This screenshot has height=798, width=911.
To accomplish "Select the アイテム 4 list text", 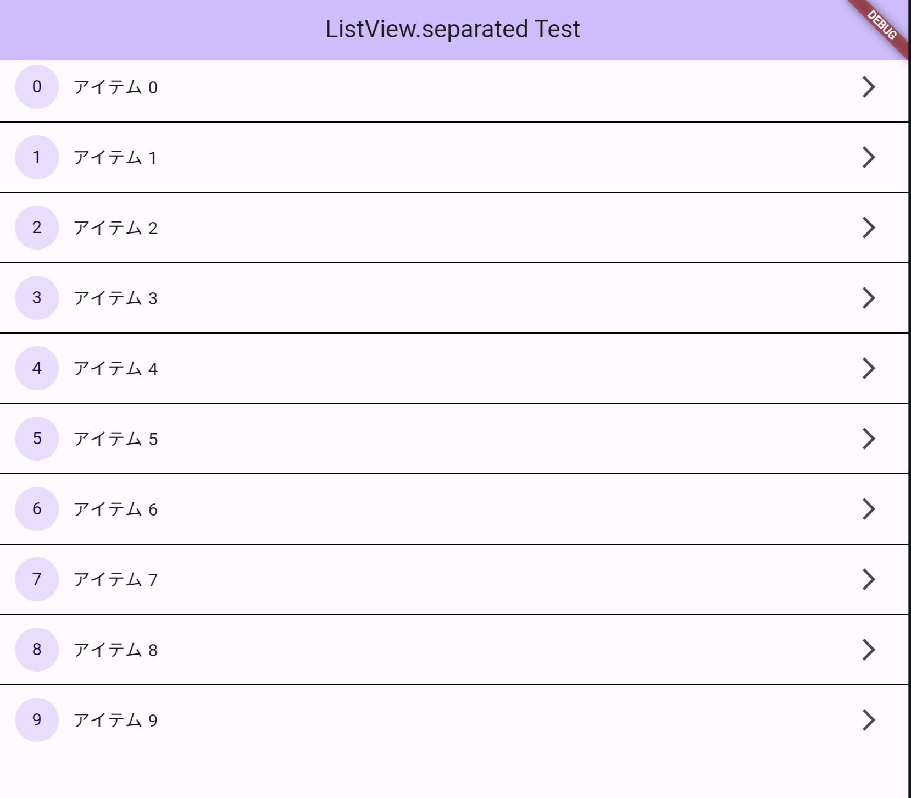I will [115, 368].
